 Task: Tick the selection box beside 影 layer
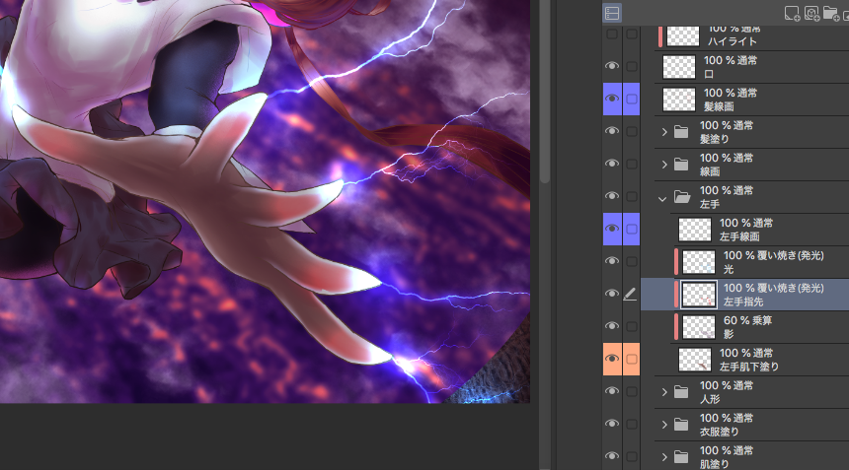pos(632,326)
